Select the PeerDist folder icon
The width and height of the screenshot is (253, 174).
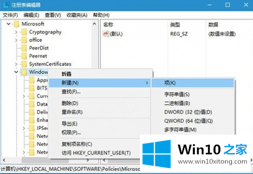tap(24, 48)
